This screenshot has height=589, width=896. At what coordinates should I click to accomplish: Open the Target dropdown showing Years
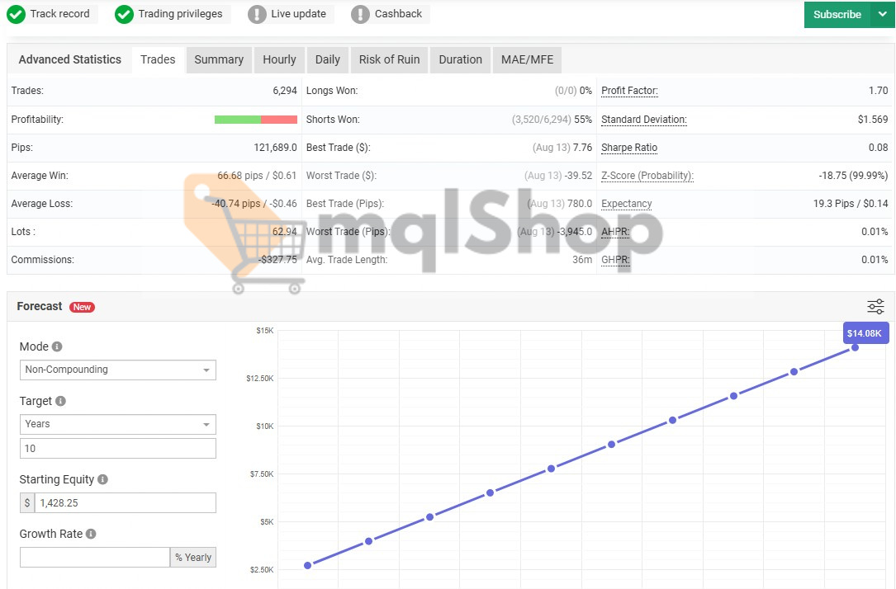pyautogui.click(x=117, y=424)
